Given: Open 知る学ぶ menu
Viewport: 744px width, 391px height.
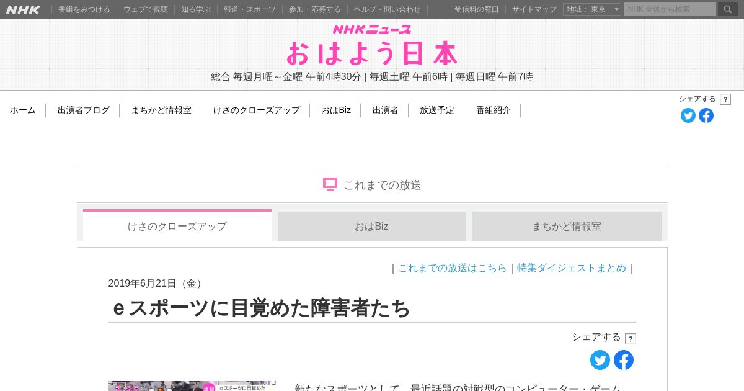Looking at the screenshot, I should [x=196, y=9].
